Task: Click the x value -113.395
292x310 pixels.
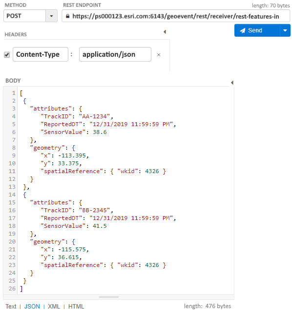Action: point(72,155)
